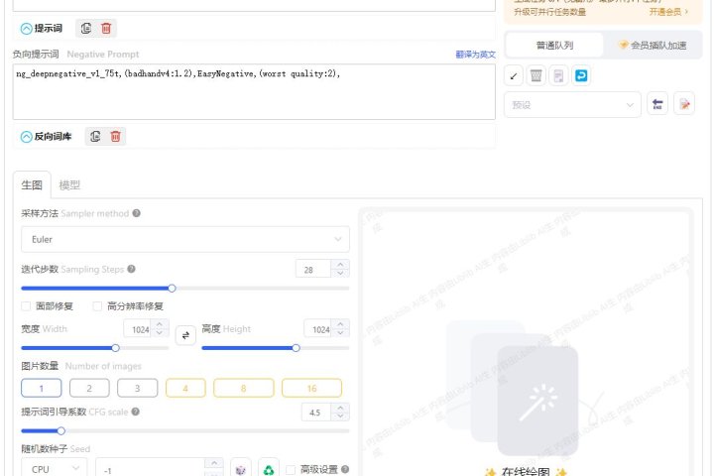Click the red trash icon beside 反向词库
714x476 pixels.
[116, 136]
